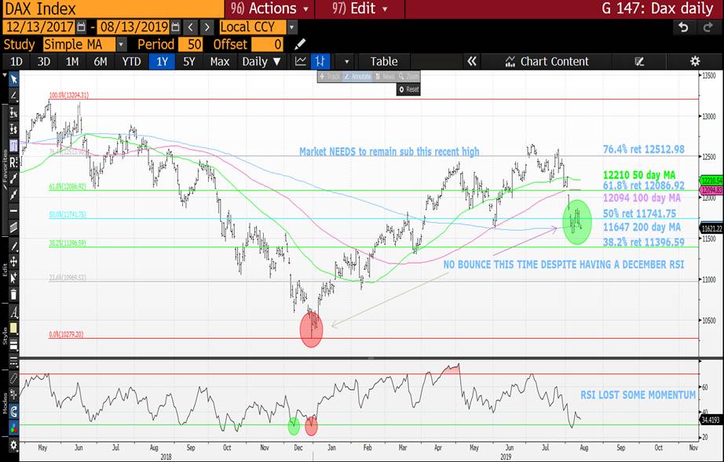Edit the start date 12/13/2017 field
724x462 pixels.
point(40,27)
